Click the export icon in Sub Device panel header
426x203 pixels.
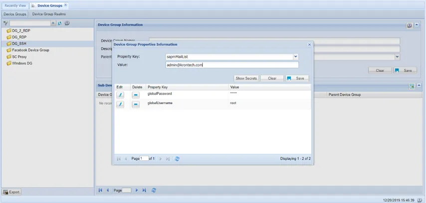(x=412, y=86)
